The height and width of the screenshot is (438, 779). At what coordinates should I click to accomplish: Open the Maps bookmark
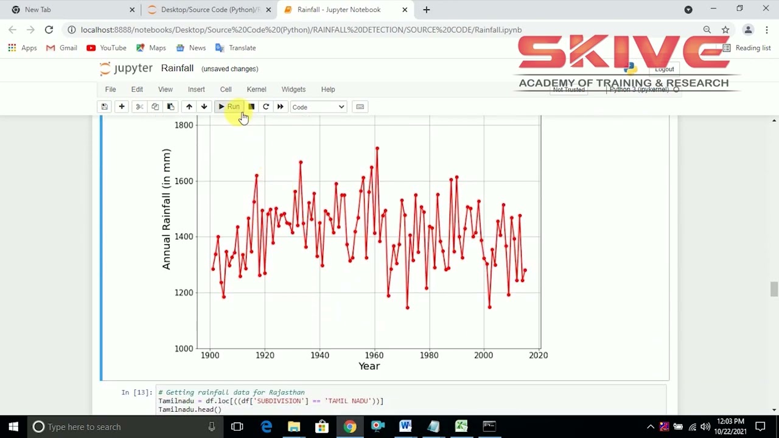(x=151, y=48)
